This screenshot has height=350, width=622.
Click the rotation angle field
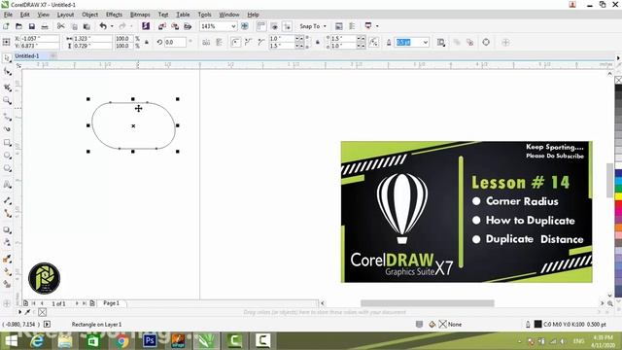pyautogui.click(x=175, y=42)
